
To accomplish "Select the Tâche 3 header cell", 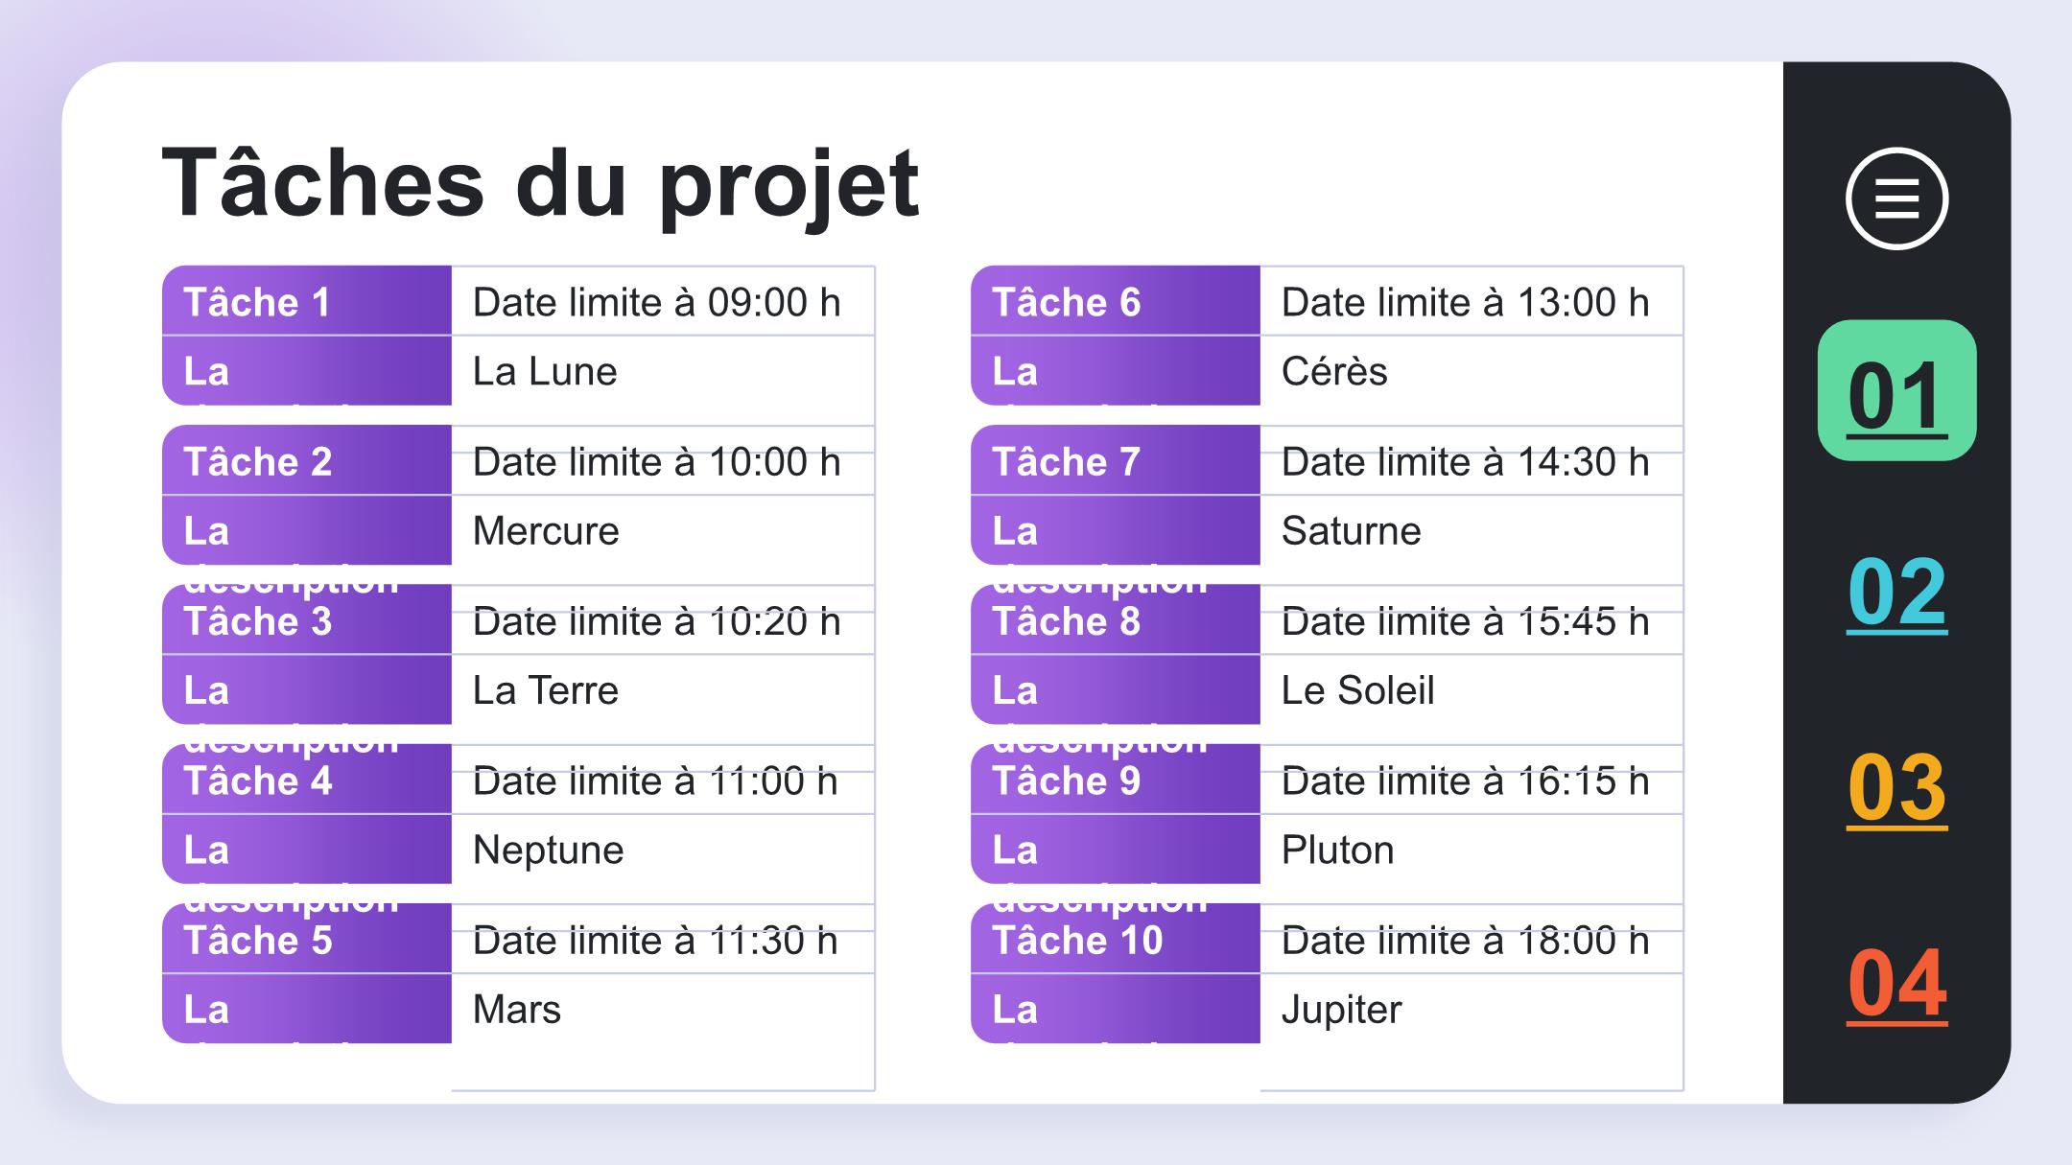I will click(x=307, y=619).
